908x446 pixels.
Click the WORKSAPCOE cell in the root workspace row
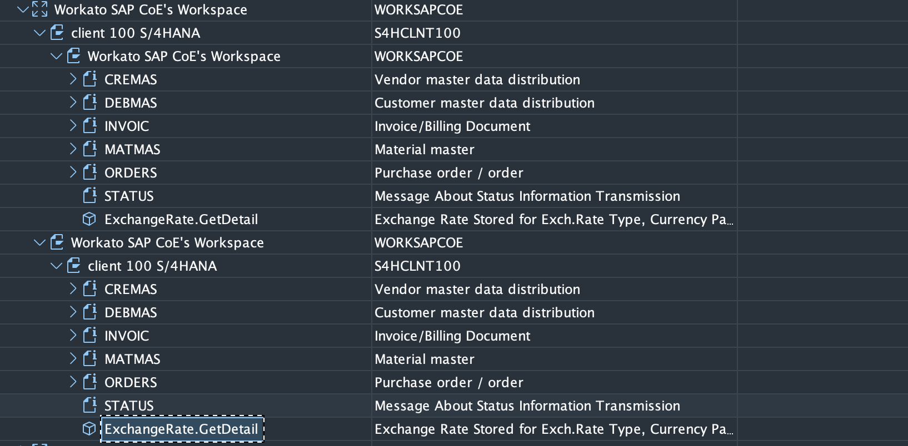tap(418, 9)
